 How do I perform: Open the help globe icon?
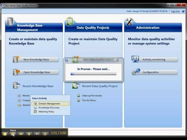click(183, 11)
